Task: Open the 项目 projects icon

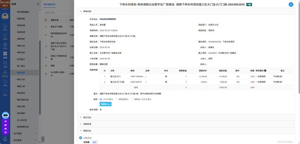Action: click(x=5, y=45)
